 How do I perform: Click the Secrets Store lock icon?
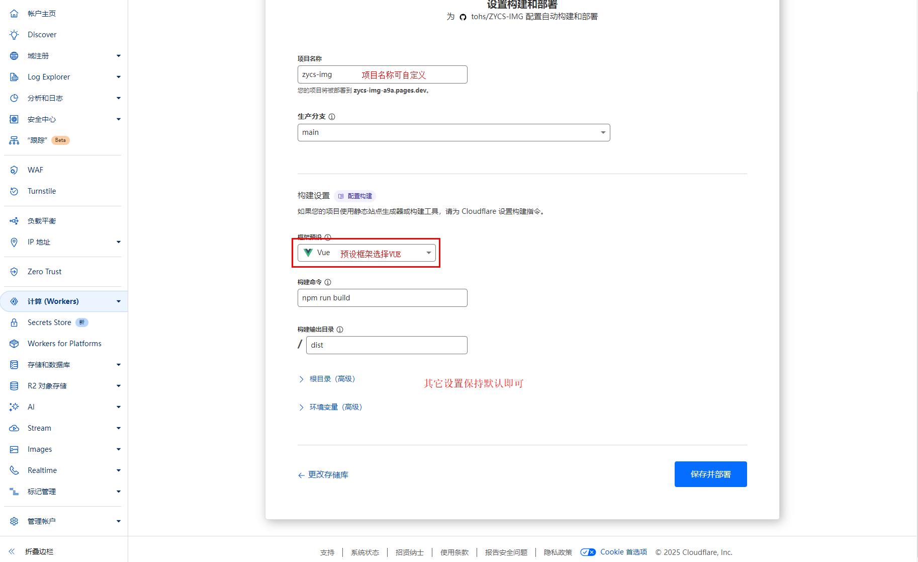tap(14, 323)
